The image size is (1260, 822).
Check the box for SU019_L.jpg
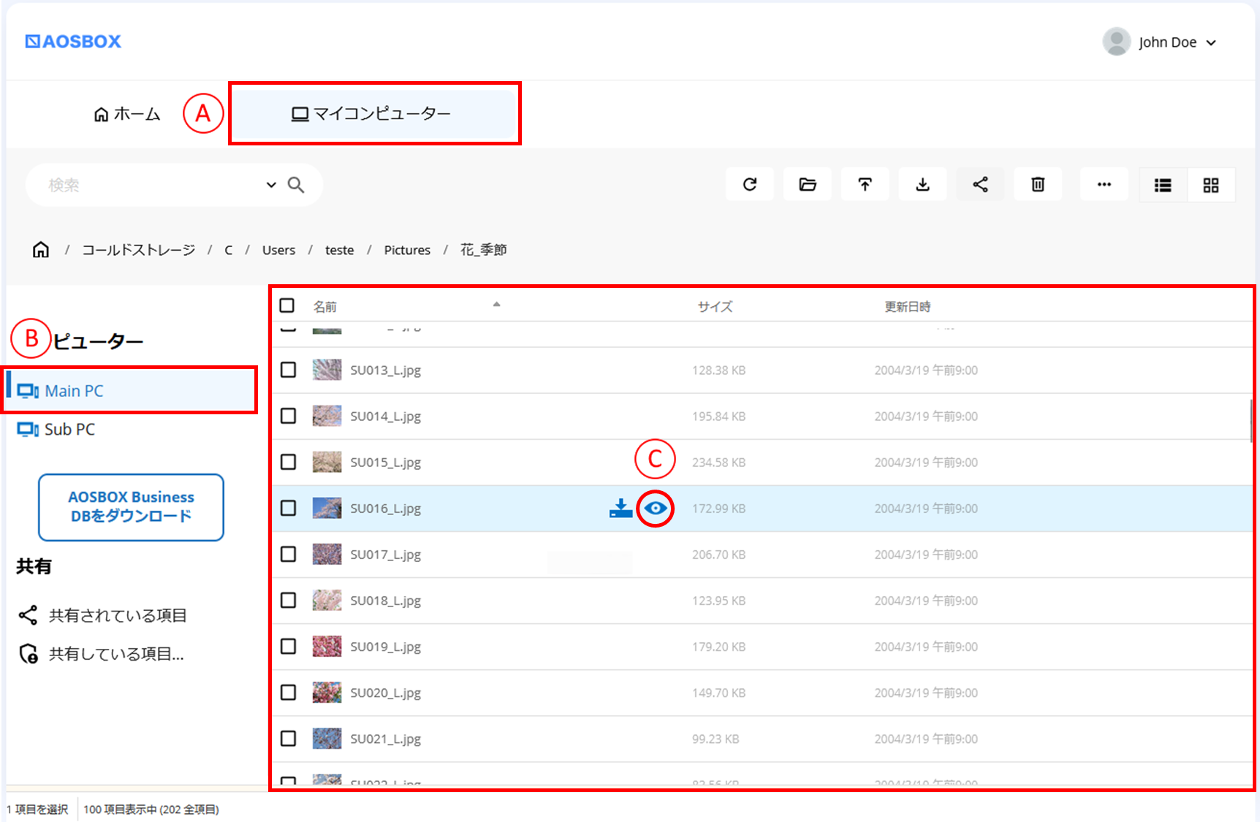[x=289, y=646]
